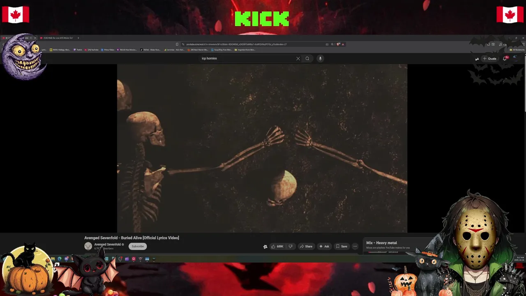The width and height of the screenshot is (526, 296).
Task: Share the Avenged Sevenfold video
Action: [x=306, y=246]
